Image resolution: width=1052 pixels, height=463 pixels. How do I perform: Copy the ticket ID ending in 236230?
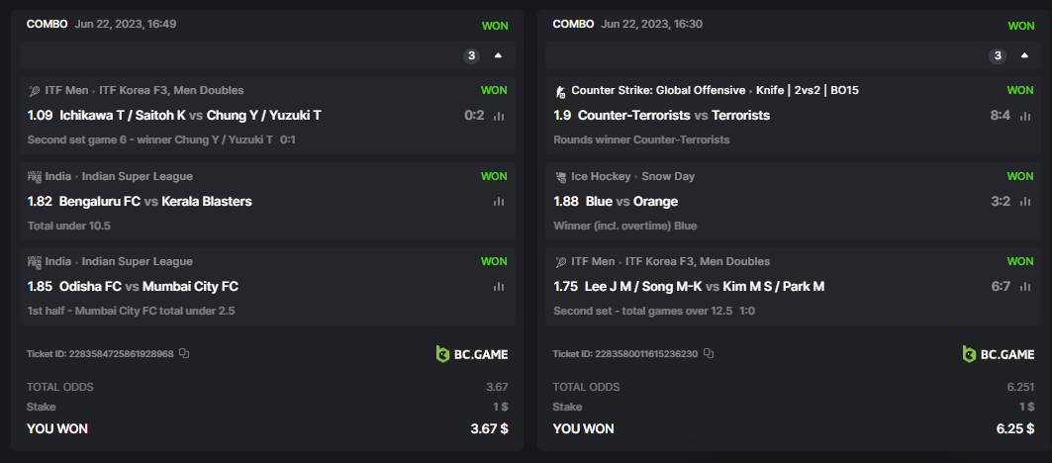[x=709, y=353]
